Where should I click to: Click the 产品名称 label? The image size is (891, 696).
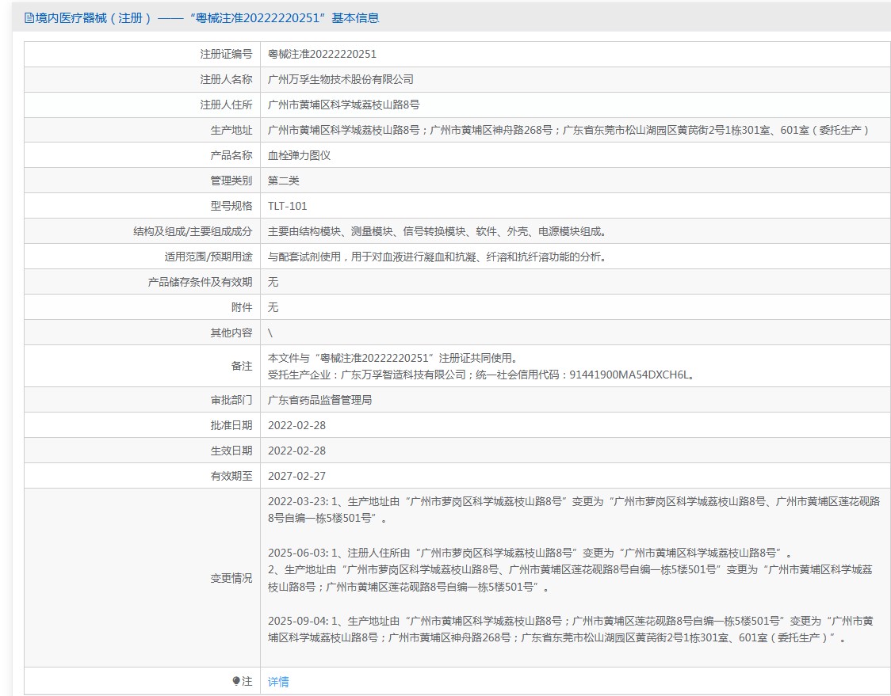click(231, 155)
